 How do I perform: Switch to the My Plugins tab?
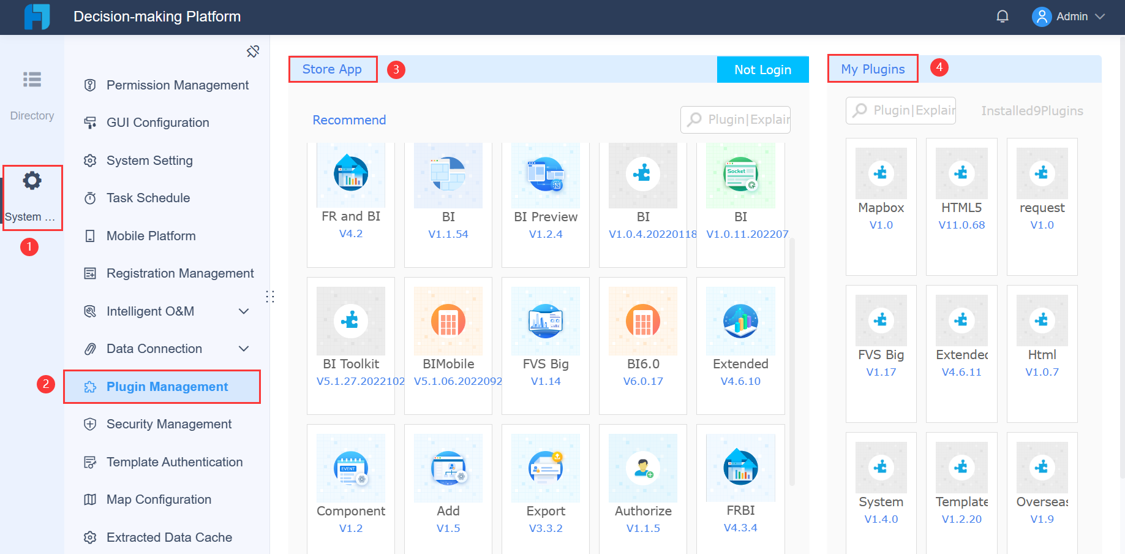click(873, 69)
